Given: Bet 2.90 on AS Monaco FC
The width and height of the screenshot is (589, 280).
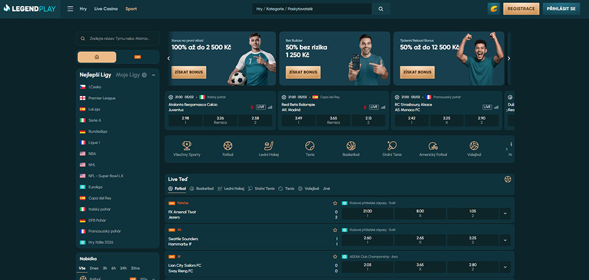Looking at the screenshot, I should click(x=482, y=120).
